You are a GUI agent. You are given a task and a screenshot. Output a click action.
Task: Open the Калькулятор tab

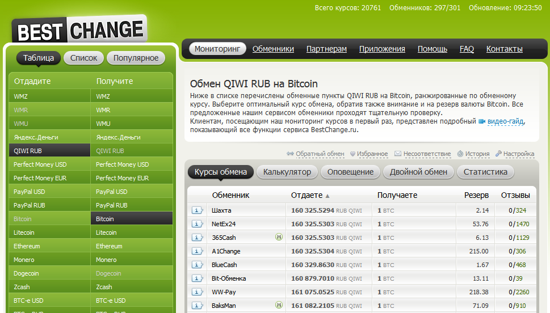287,172
